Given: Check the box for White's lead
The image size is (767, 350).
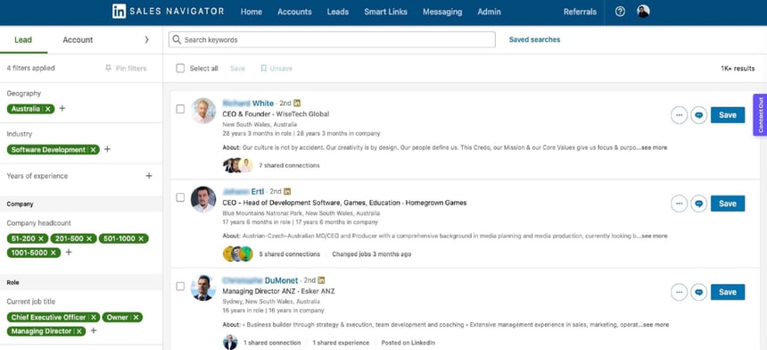Looking at the screenshot, I should [180, 109].
